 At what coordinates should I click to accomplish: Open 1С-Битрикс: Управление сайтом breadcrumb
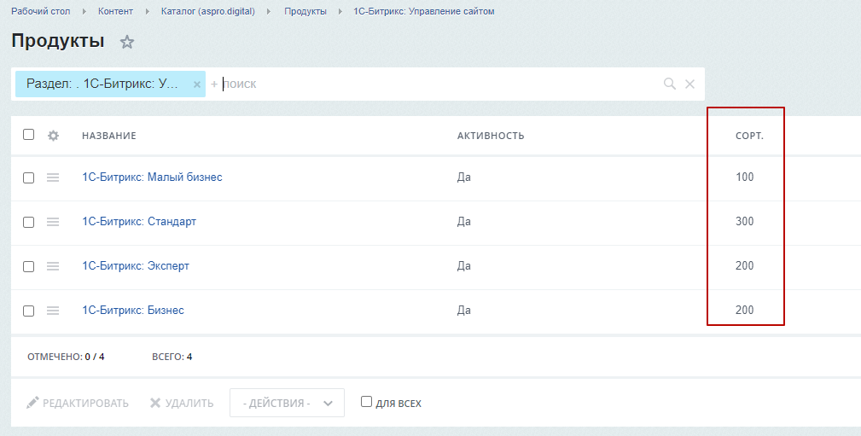pos(424,11)
